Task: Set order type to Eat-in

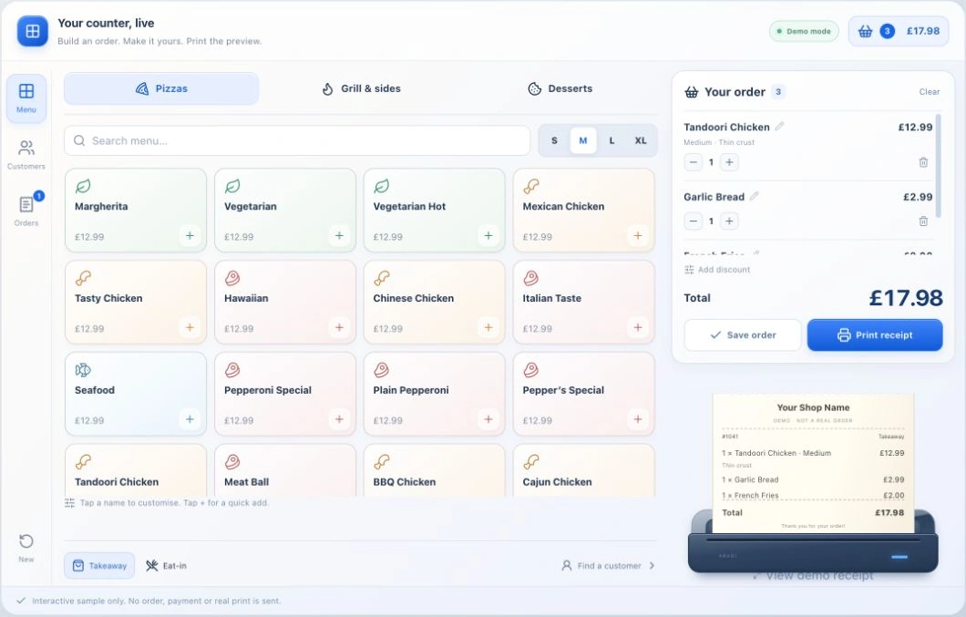Action: point(167,565)
